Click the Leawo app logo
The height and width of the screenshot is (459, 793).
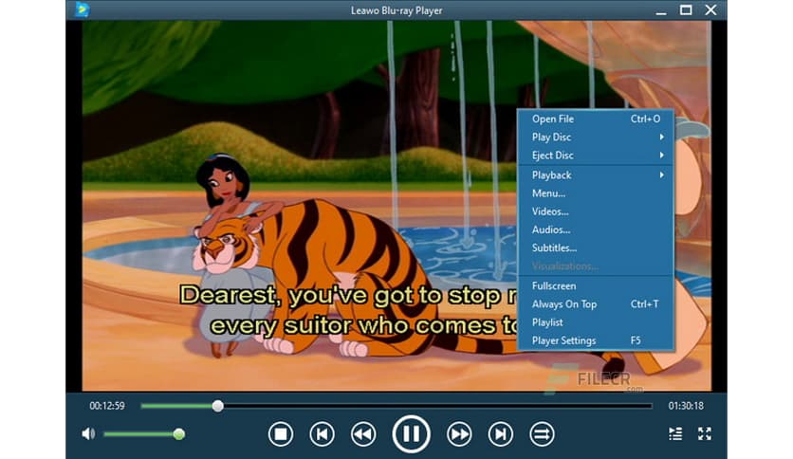pyautogui.click(x=82, y=9)
